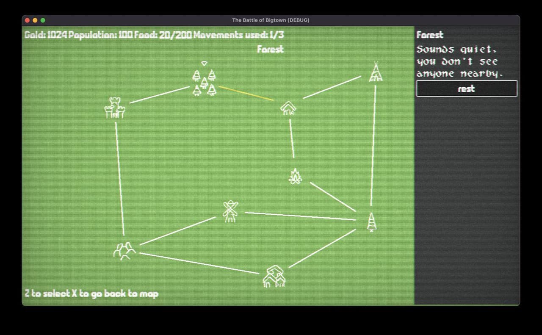Click the forest tree cluster icon
The image size is (542, 335).
tap(204, 83)
